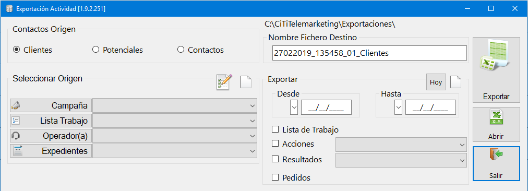Screen dimensions: 528x191
Task: Click the large Excel Exportar button
Action: tap(496, 70)
